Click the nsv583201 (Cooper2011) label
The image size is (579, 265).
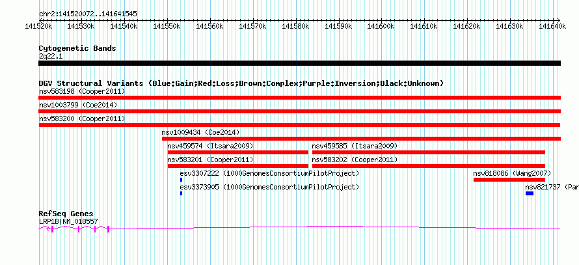(211, 160)
